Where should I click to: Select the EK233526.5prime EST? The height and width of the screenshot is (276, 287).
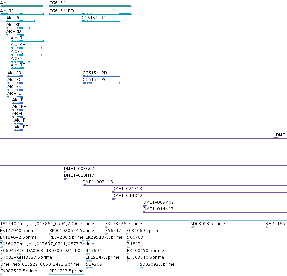point(107,227)
